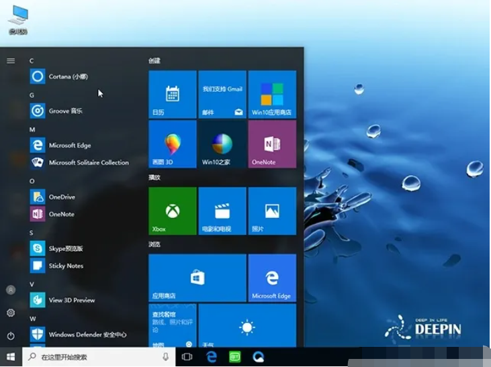
Task: Expand the Start menu hamburger button
Action: coord(11,60)
